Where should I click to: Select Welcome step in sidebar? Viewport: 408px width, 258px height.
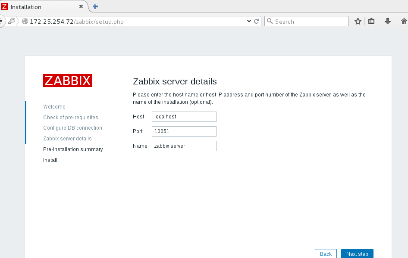click(x=54, y=106)
